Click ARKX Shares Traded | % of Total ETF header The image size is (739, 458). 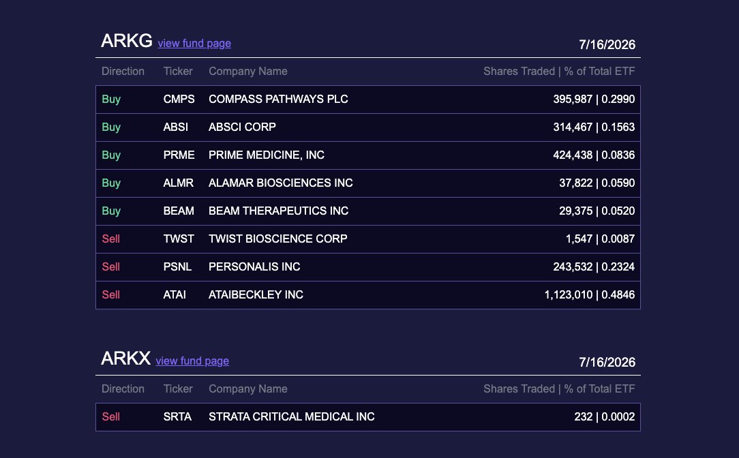[559, 388]
